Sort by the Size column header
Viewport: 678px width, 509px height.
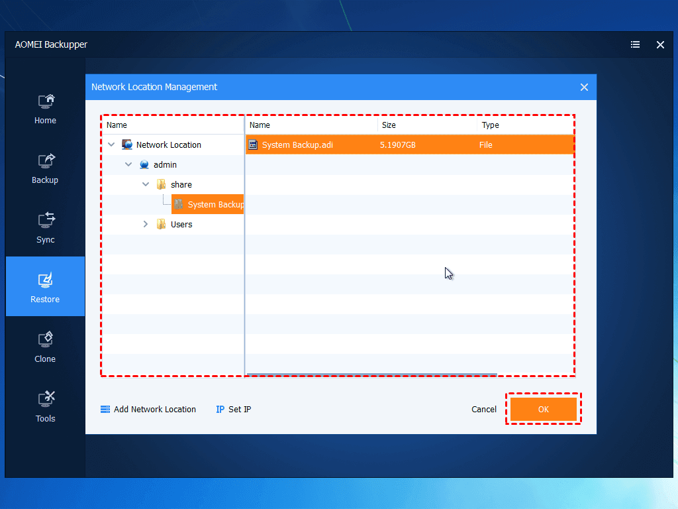[428, 125]
